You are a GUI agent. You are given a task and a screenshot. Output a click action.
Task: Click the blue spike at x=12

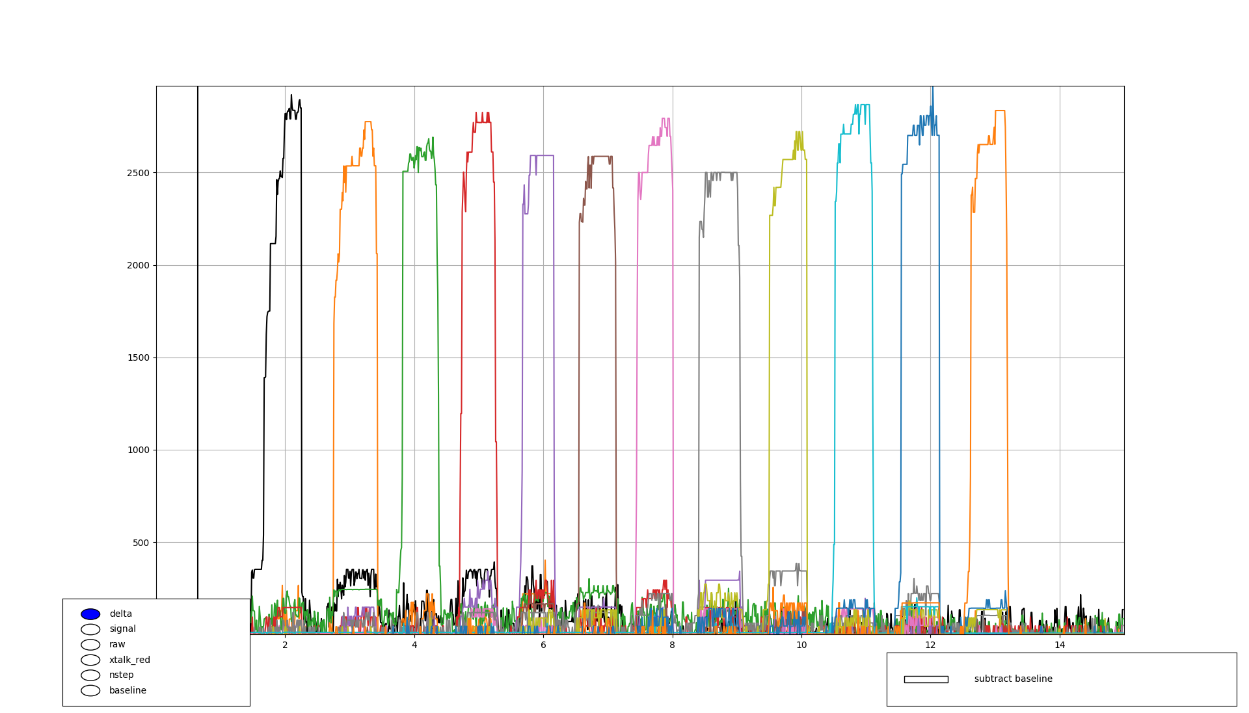tap(932, 97)
